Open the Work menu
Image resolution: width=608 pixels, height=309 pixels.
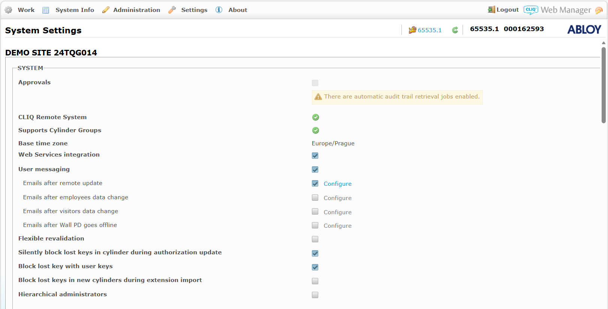click(x=26, y=10)
